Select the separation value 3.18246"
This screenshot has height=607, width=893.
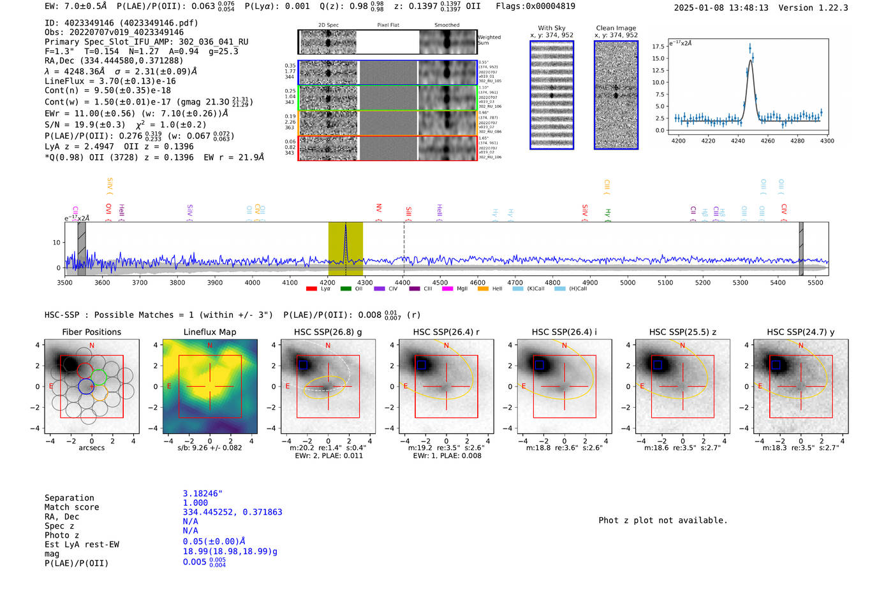203,494
